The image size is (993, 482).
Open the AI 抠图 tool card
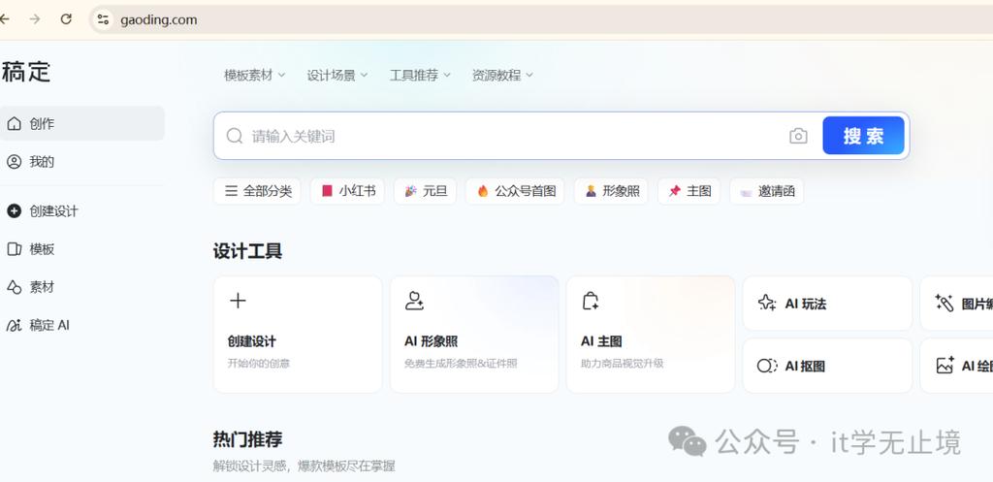coord(827,366)
